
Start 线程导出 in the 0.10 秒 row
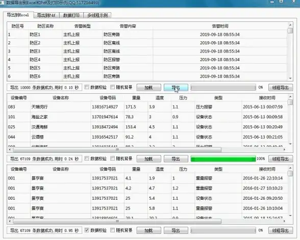[281, 88]
